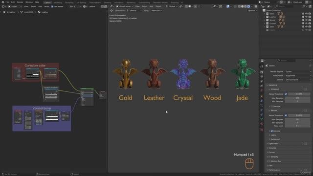Select the green Jade dragon model
Image resolution: width=313 pixels, height=176 pixels.
coord(243,74)
